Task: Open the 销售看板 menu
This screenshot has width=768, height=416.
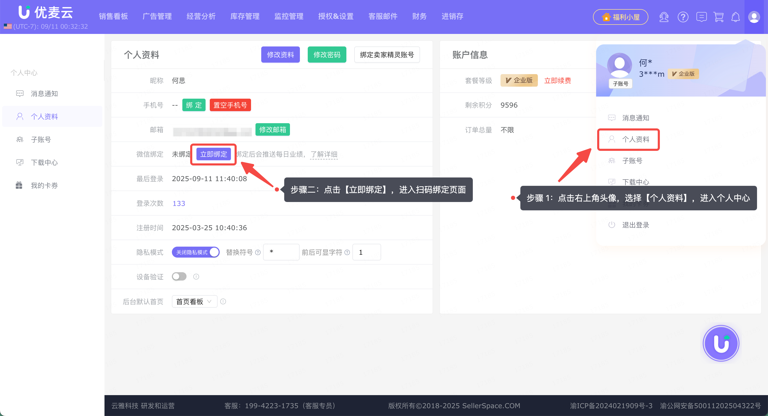Action: point(113,16)
